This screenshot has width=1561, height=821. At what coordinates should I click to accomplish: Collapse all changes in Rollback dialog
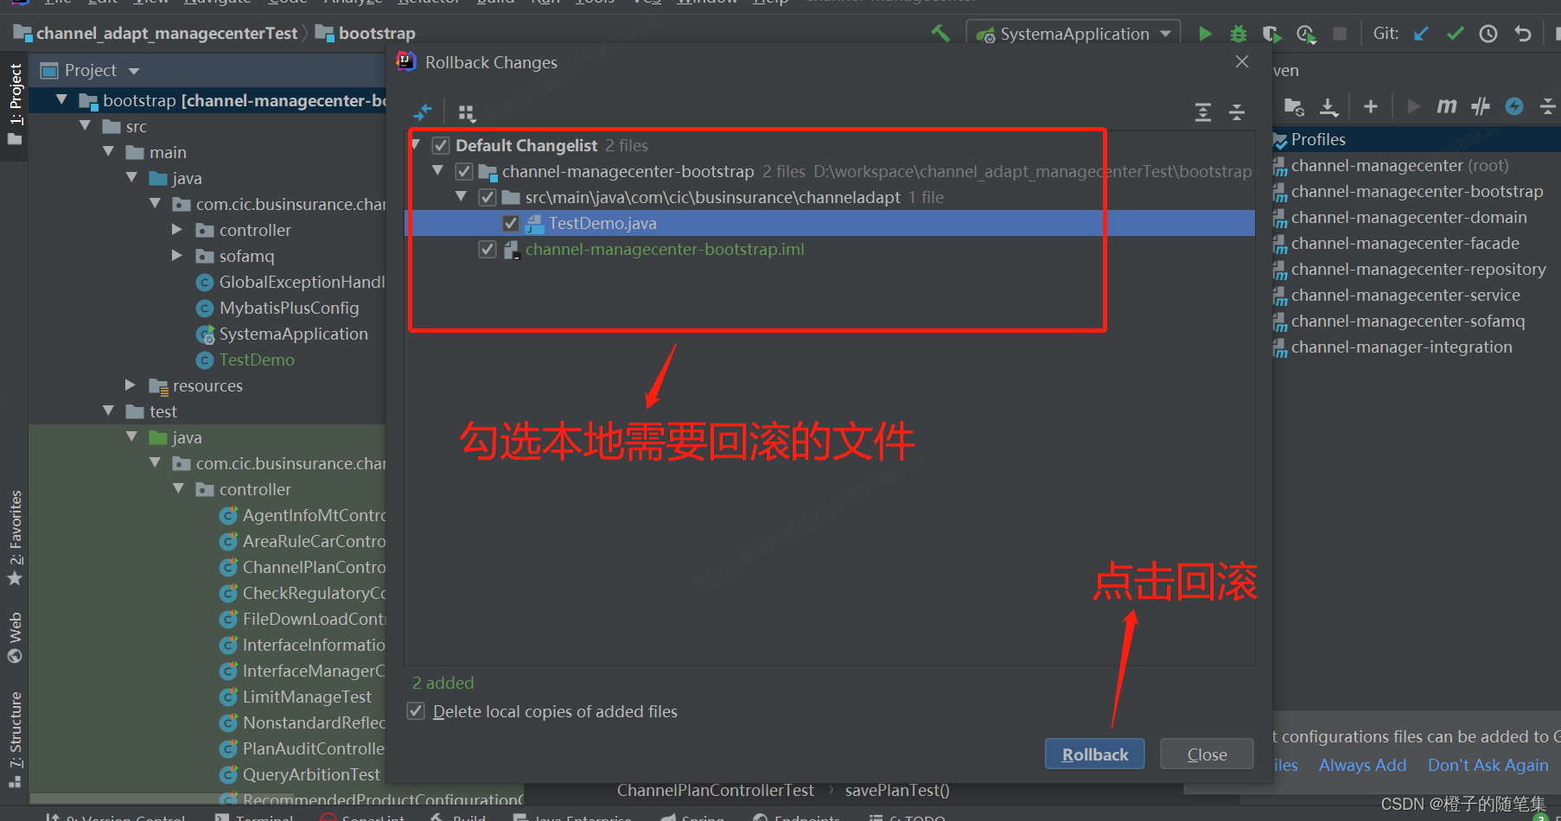(x=1237, y=111)
